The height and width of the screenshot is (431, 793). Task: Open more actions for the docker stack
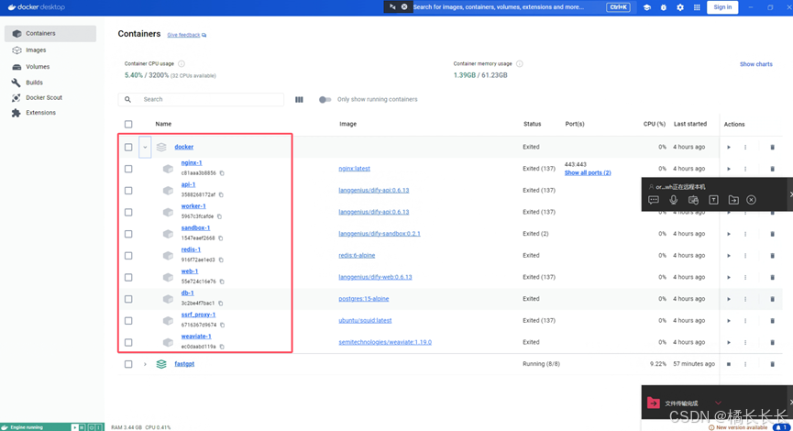click(745, 148)
